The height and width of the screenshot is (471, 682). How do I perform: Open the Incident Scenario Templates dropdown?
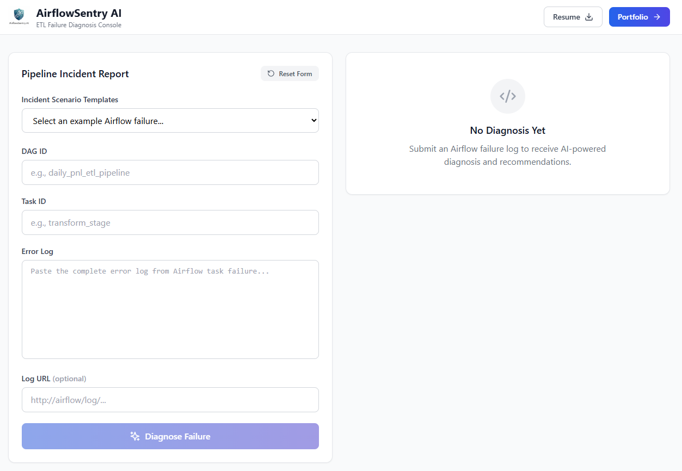(170, 121)
